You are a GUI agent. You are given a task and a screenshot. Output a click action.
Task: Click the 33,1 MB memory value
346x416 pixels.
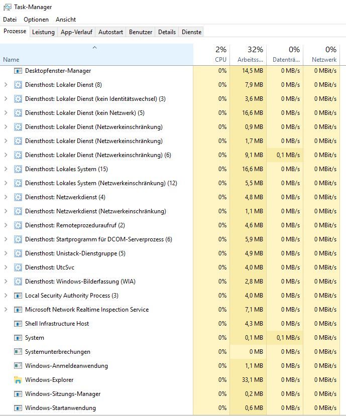tap(252, 380)
